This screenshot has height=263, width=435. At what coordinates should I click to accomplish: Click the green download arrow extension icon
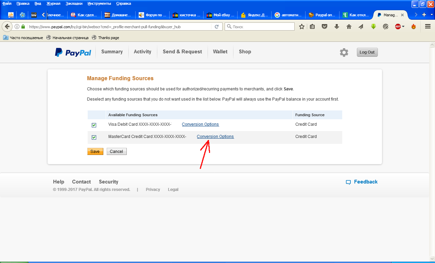click(373, 27)
